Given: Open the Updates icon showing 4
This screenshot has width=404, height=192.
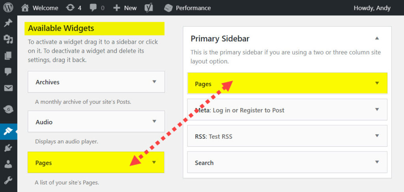Looking at the screenshot, I should (x=73, y=8).
